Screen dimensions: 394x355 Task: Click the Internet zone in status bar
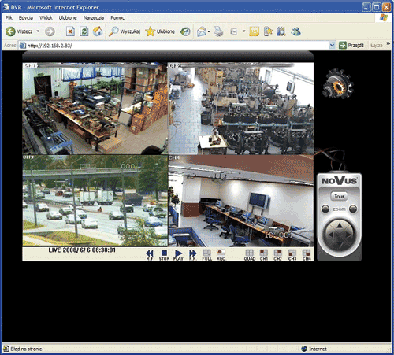[x=314, y=349]
